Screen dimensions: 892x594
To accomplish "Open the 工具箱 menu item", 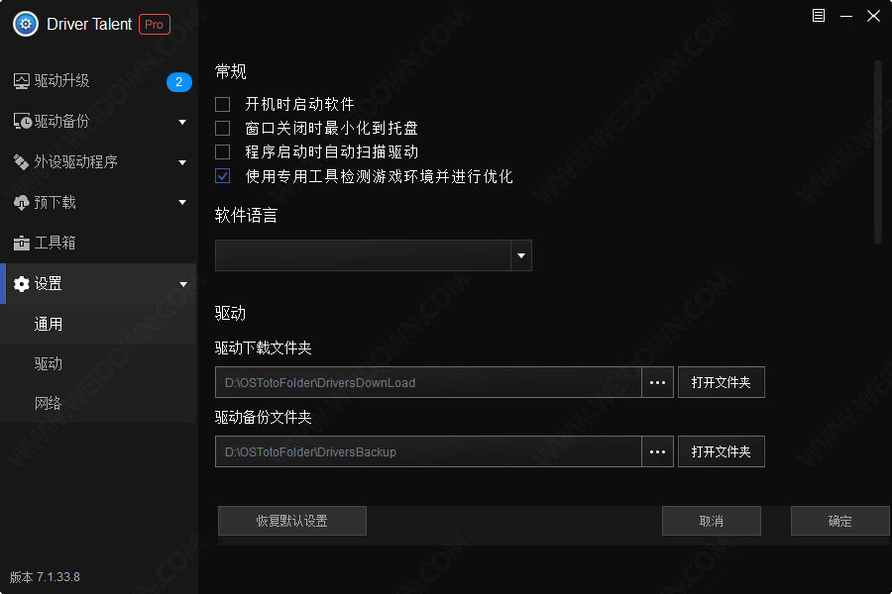I will pos(98,243).
